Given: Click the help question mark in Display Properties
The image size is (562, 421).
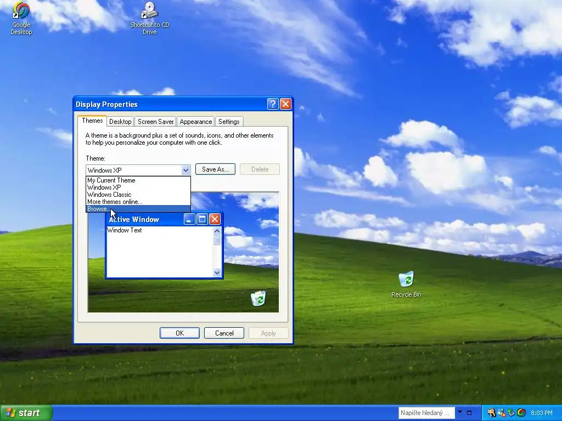Looking at the screenshot, I should [x=273, y=104].
